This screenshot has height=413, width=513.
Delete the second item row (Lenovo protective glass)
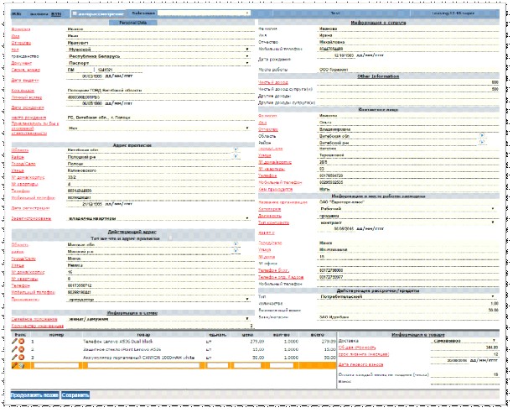point(22,349)
